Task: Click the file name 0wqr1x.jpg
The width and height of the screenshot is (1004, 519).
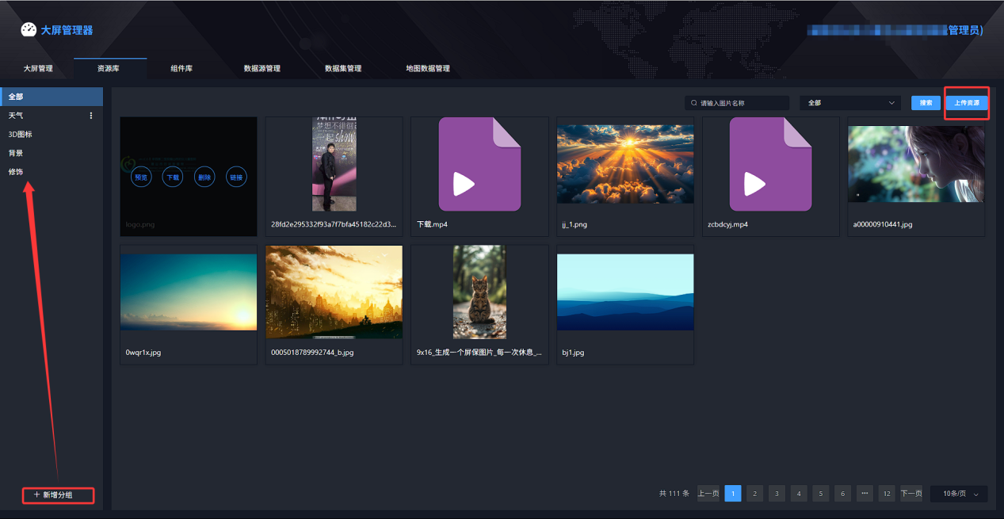Action: (143, 353)
